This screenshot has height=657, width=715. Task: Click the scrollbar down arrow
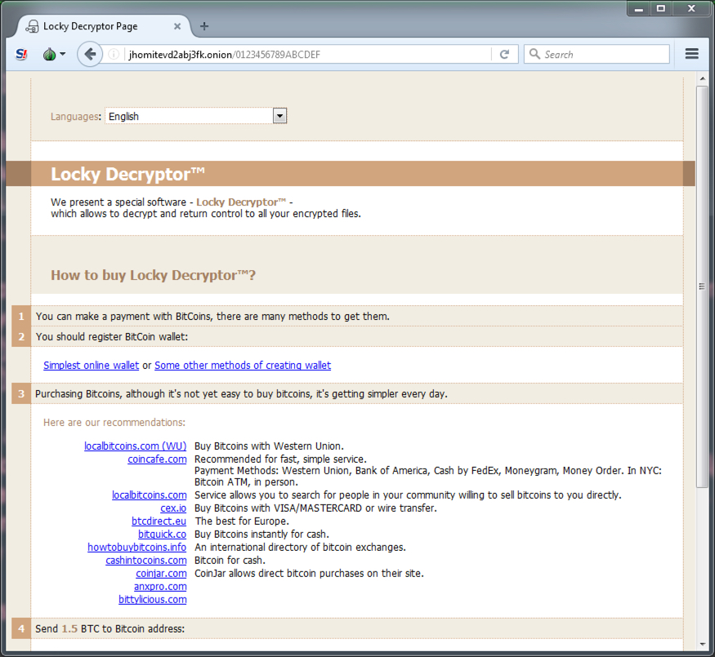coord(702,644)
